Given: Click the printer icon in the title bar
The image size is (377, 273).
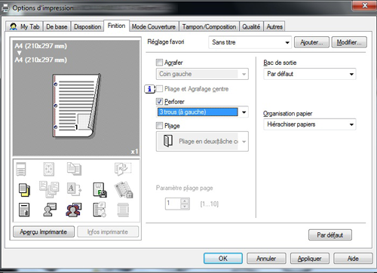Looking at the screenshot, I should [5, 8].
